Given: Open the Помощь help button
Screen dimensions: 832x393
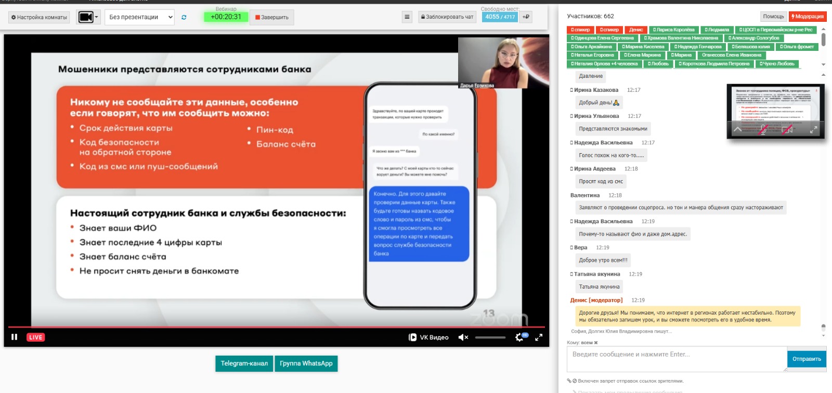Looking at the screenshot, I should tap(773, 17).
